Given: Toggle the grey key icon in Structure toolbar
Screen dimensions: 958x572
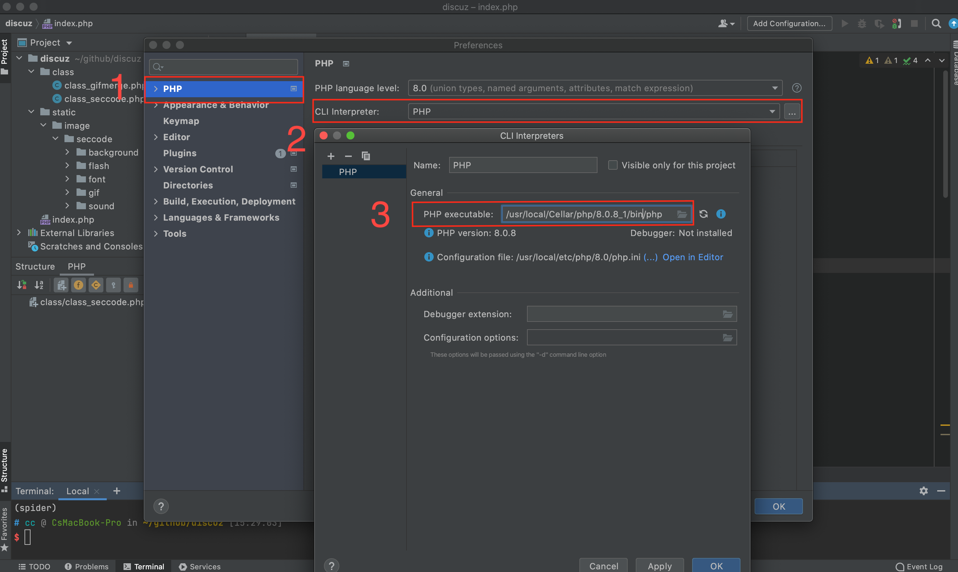Looking at the screenshot, I should pos(113,285).
